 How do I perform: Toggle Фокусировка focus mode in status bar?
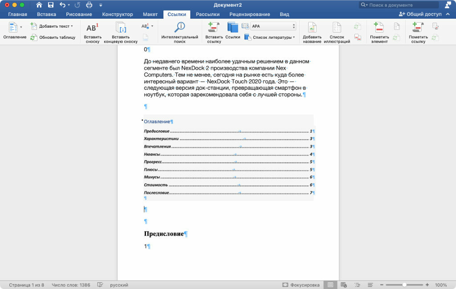coord(301,285)
